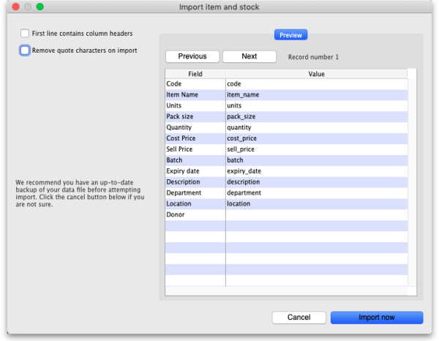Select the Pack size row
The width and height of the screenshot is (439, 341).
click(195, 116)
